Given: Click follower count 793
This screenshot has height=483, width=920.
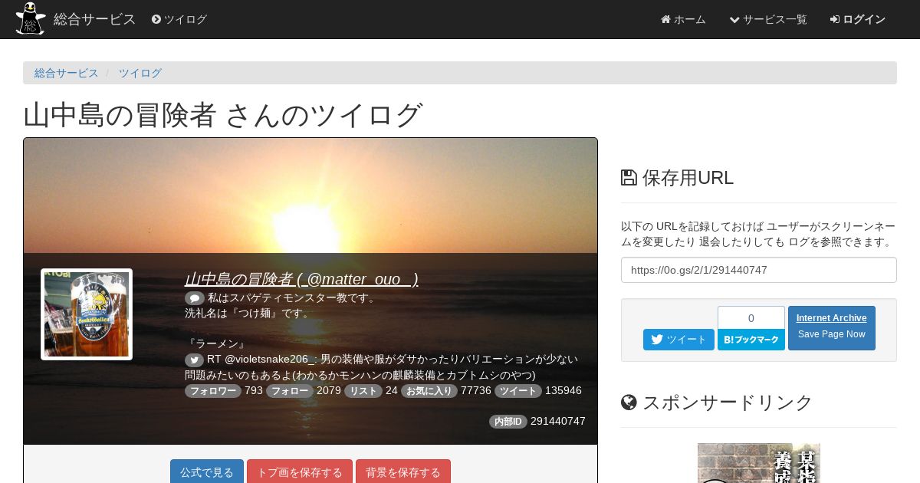Looking at the screenshot, I should [254, 391].
